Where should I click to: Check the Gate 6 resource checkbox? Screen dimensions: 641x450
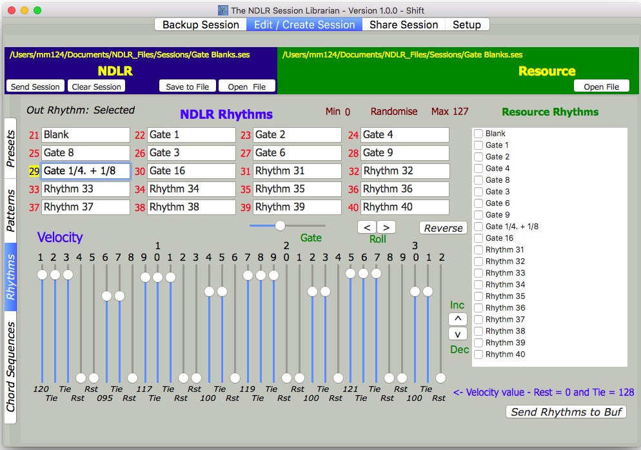point(478,203)
